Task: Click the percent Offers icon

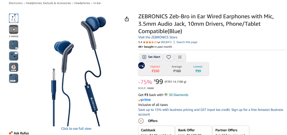Action: 141,121
